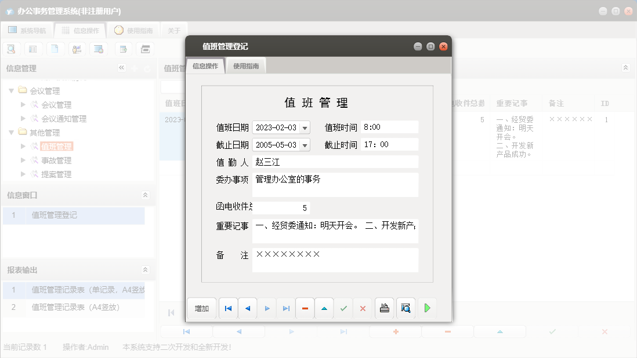Click the document icon in the top toolbar
Image resolution: width=637 pixels, height=358 pixels.
(55, 49)
